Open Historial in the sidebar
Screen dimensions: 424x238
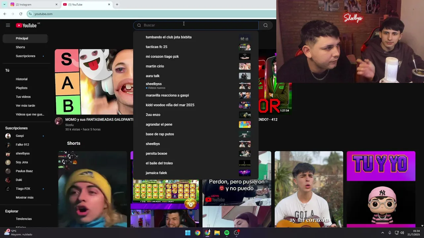pos(25,79)
